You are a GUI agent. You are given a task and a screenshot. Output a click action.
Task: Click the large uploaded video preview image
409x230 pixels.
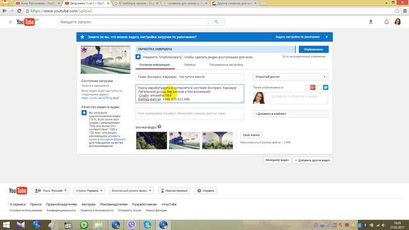(x=105, y=60)
